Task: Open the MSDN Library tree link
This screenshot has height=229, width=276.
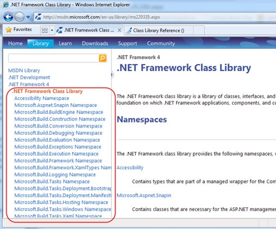Action: [x=24, y=71]
